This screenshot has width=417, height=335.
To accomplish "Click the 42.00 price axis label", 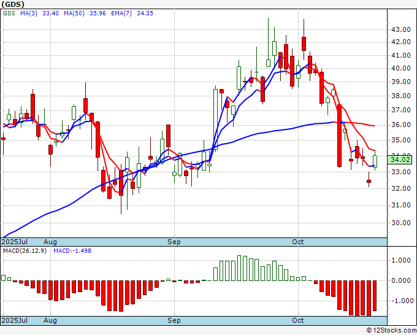I will 401,42.
